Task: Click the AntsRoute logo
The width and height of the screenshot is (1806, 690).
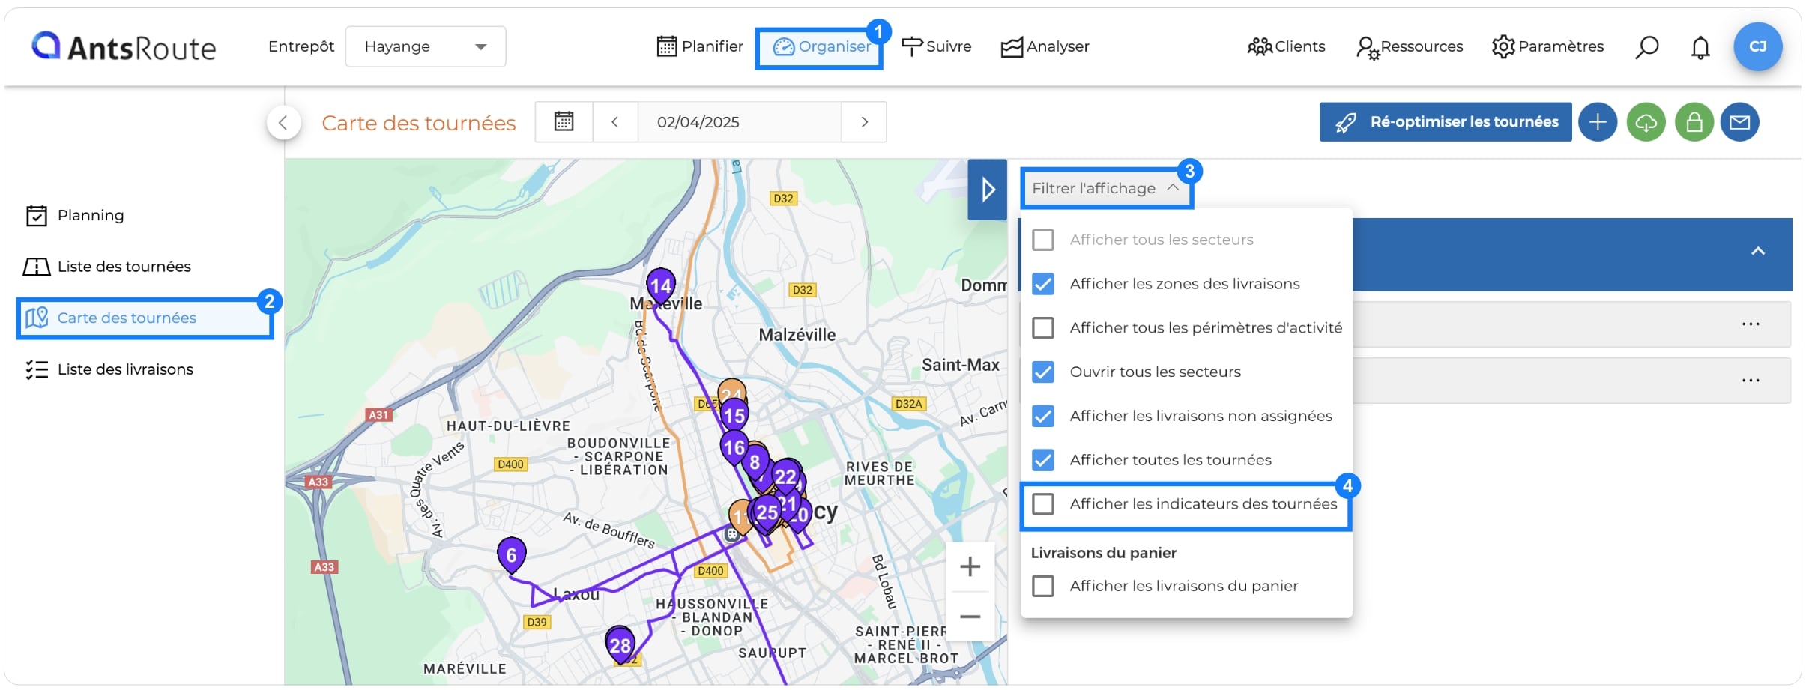Action: click(x=124, y=46)
